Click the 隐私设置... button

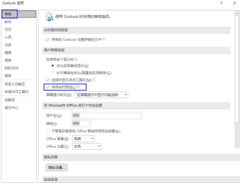pos(57,168)
